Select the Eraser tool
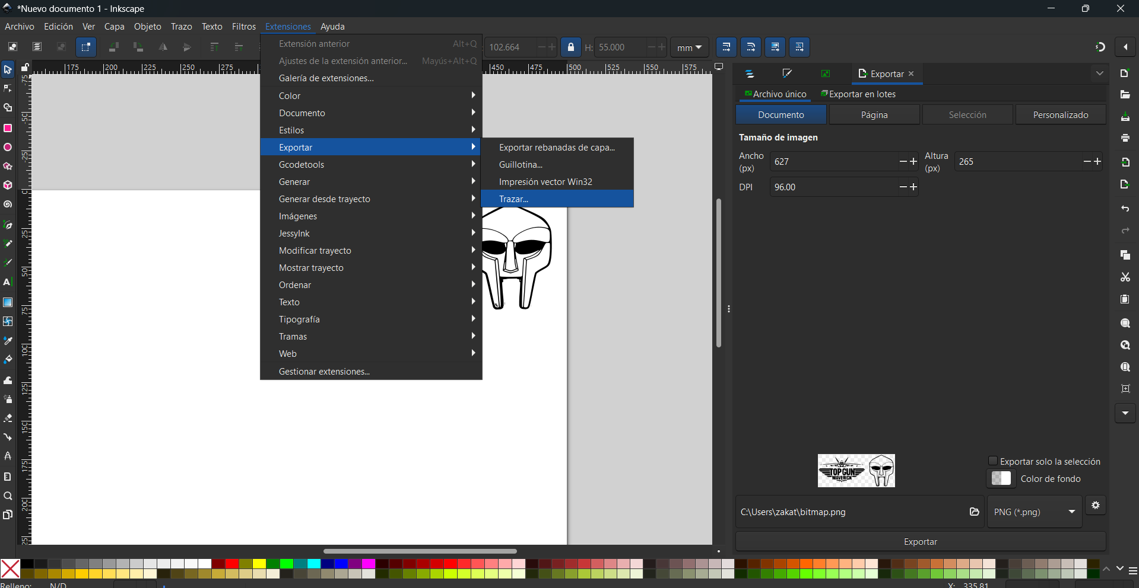Viewport: 1139px width, 588px height. tap(8, 418)
